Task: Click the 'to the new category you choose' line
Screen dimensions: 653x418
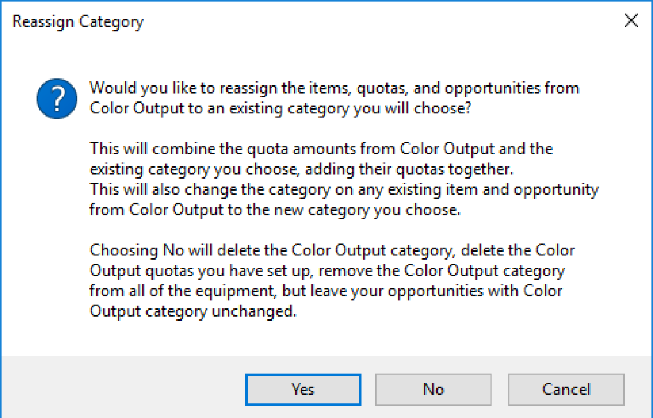Action: (275, 210)
